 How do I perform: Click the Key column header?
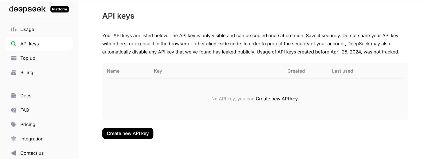pyautogui.click(x=158, y=71)
